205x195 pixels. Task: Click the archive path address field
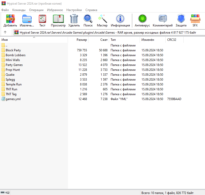point(109,32)
